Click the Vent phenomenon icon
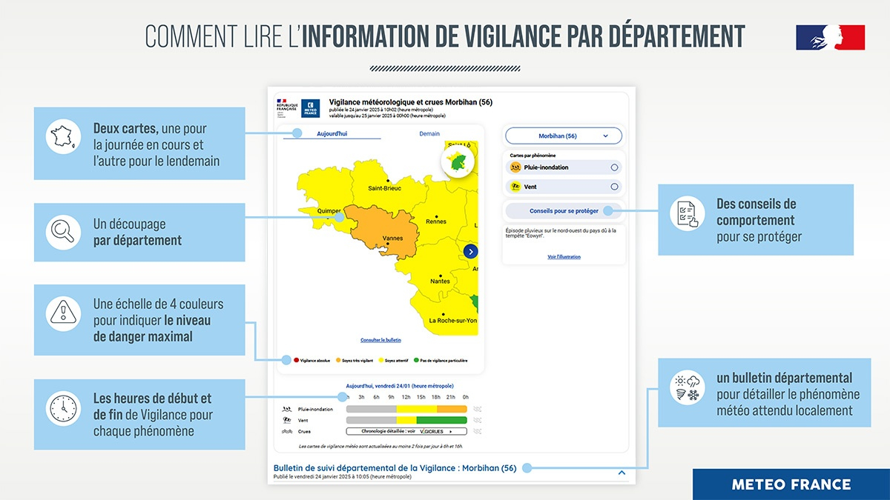Viewport: 890px width, 500px height. coord(515,186)
